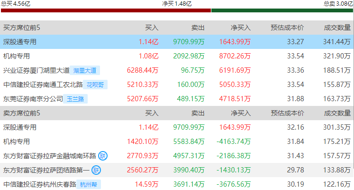Click buy amount 14.59万

click(146, 184)
